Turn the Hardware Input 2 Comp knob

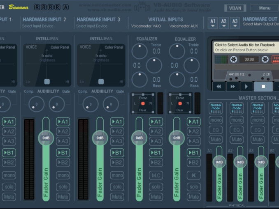click(36, 104)
